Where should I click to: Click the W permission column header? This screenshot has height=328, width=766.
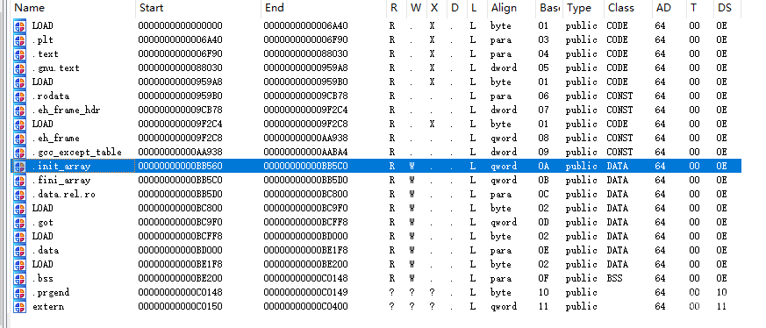click(x=415, y=8)
